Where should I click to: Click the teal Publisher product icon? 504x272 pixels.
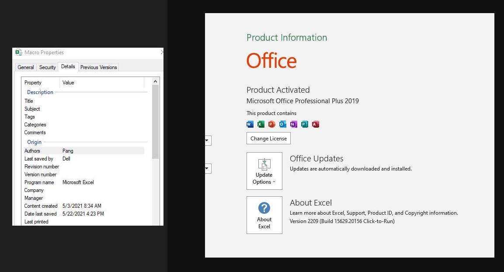[x=304, y=124]
